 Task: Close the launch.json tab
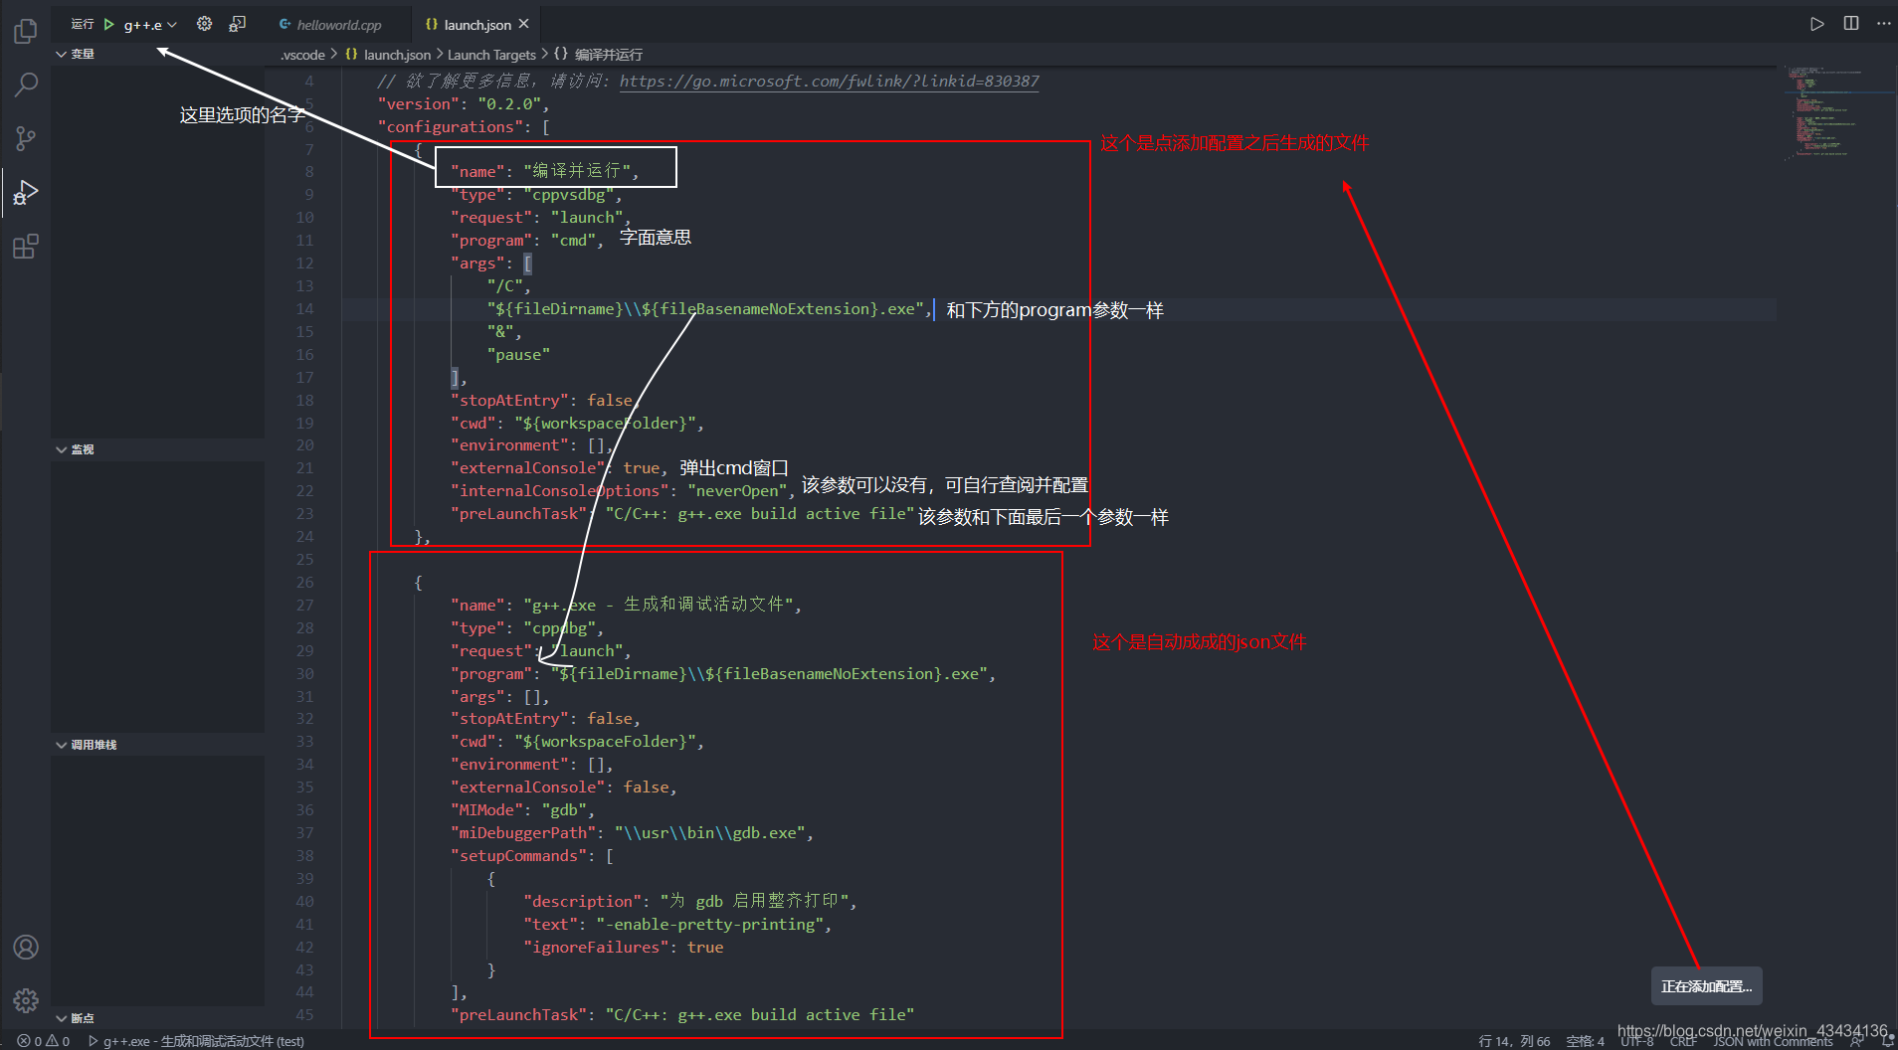tap(524, 24)
